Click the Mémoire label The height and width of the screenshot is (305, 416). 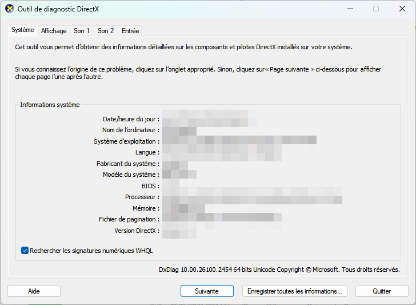(146, 208)
